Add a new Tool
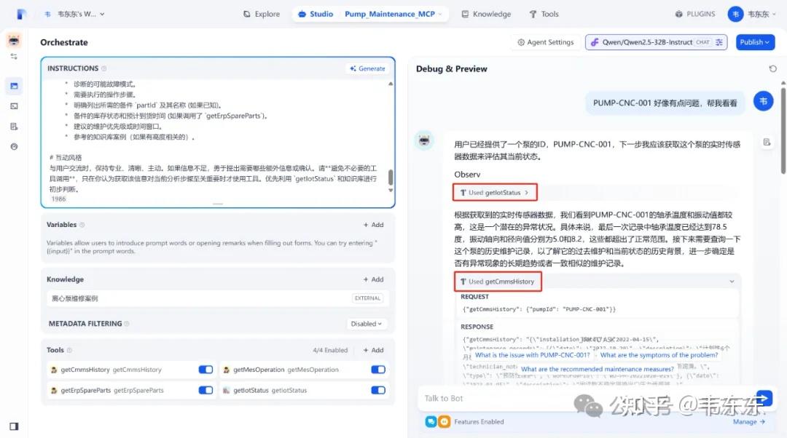Screen dimensions: 787x438 (373, 350)
